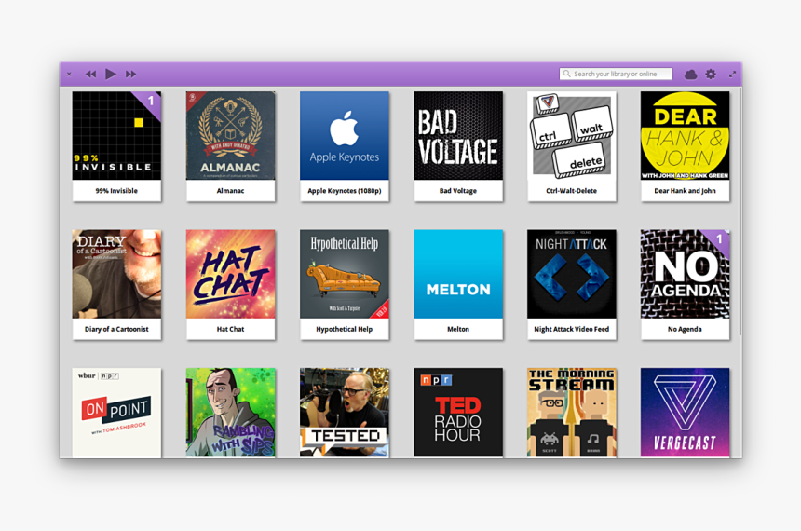Click the 'Ctrl-Walt-Delete' title label
The image size is (801, 531).
(572, 191)
